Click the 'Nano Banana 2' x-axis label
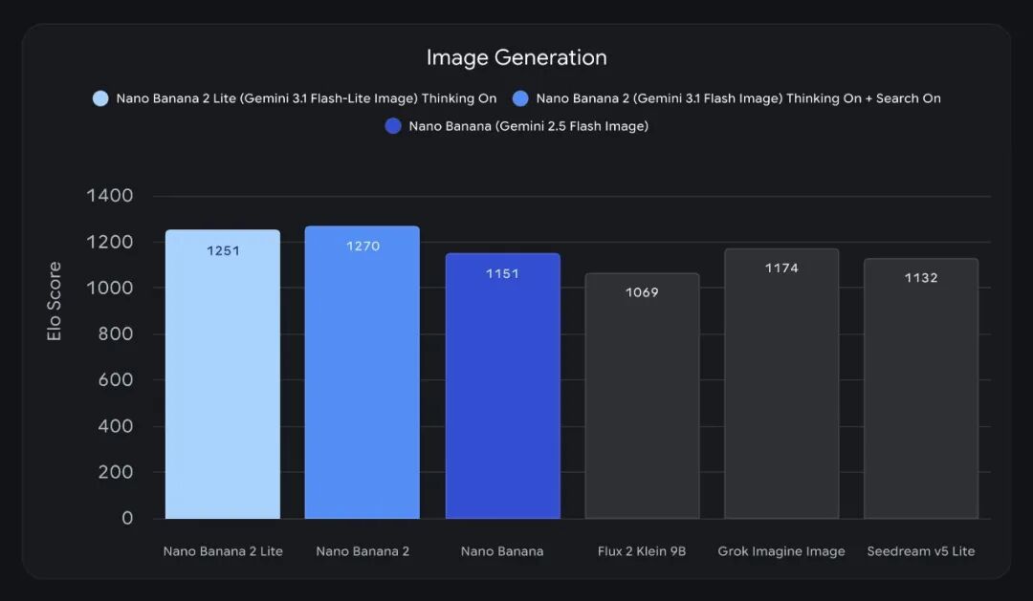1033x601 pixels. click(363, 551)
